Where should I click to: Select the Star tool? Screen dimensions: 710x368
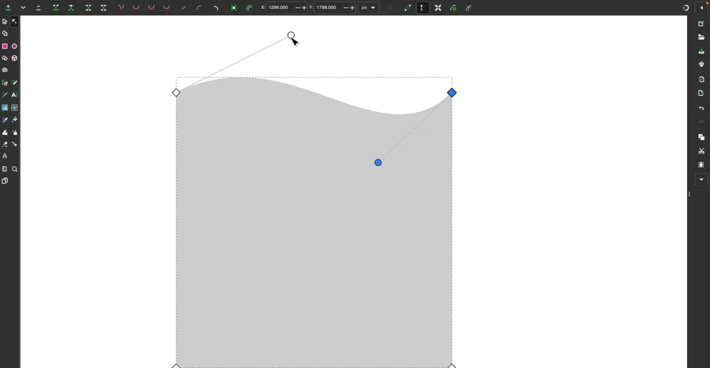5,58
